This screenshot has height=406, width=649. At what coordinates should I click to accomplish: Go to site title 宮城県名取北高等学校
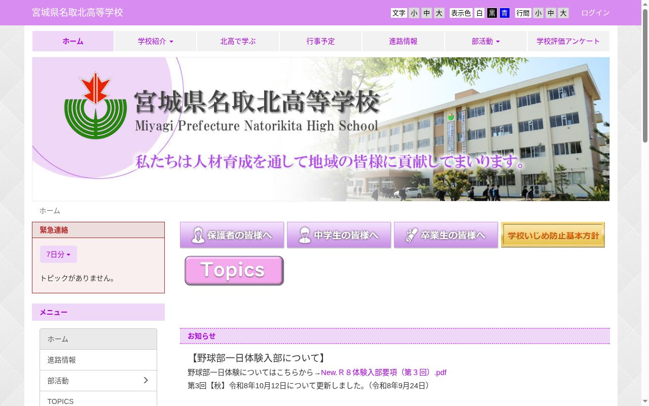pyautogui.click(x=78, y=13)
